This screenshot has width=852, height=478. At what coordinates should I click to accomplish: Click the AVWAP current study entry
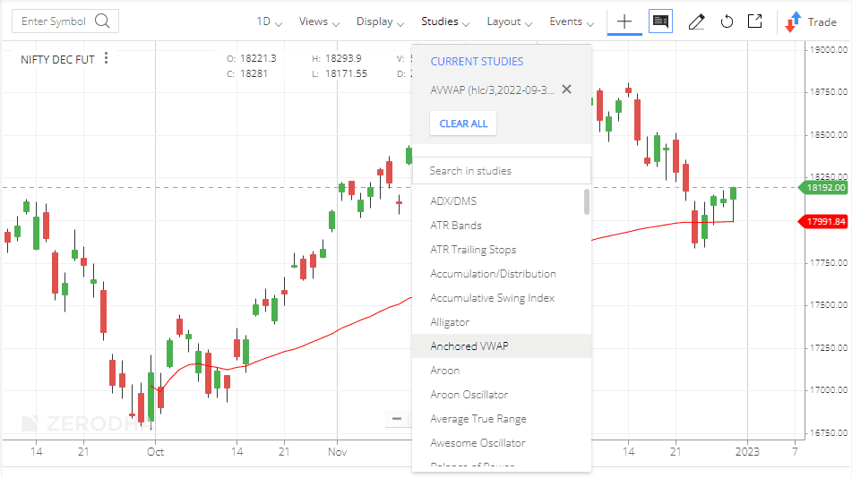[492, 90]
